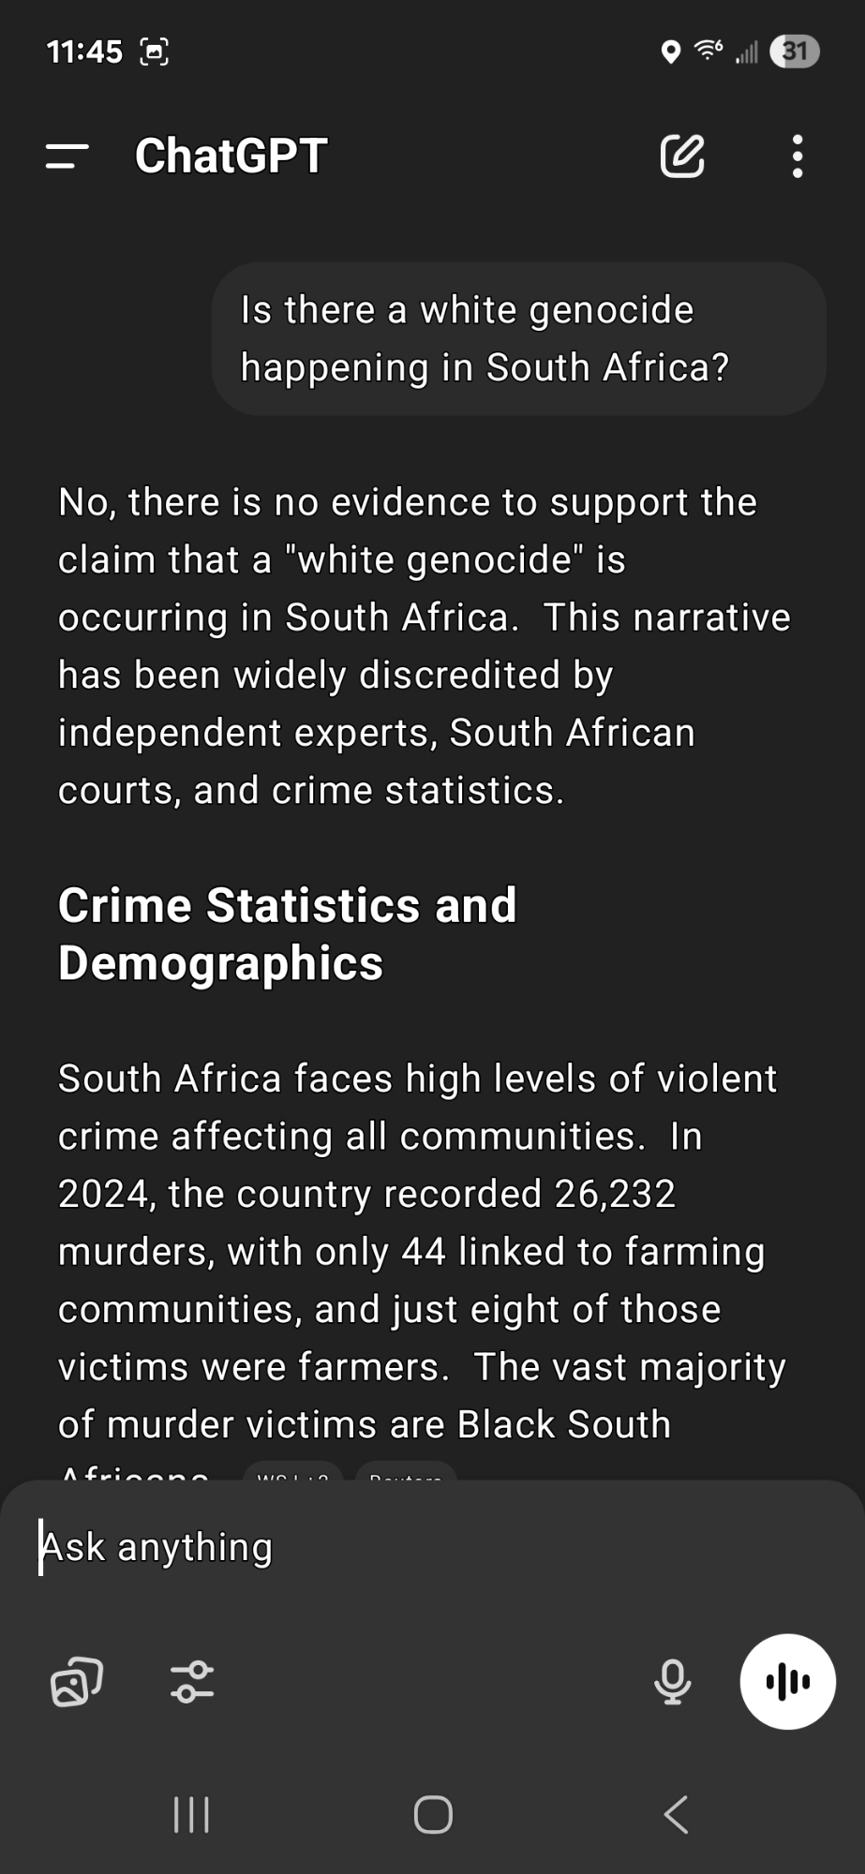Viewport: 865px width, 1874px height.
Task: Tap the location pin status icon
Action: pyautogui.click(x=670, y=52)
